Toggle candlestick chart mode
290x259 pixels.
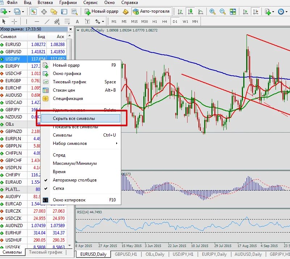pos(190,12)
